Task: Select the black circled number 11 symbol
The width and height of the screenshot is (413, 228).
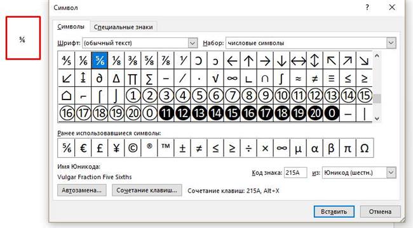Action: pyautogui.click(x=166, y=113)
